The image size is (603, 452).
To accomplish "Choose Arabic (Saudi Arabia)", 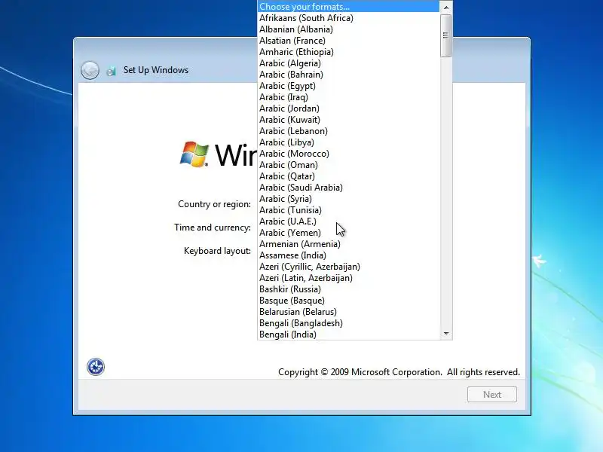I will (x=348, y=188).
